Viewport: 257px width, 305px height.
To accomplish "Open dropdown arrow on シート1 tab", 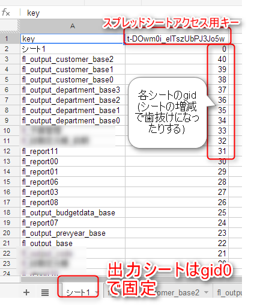I will (x=97, y=292).
